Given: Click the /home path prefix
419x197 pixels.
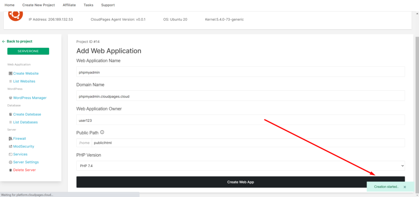Looking at the screenshot, I should click(84, 143).
